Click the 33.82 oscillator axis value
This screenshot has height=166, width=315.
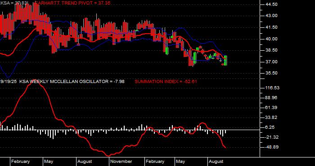pyautogui.click(x=271, y=118)
